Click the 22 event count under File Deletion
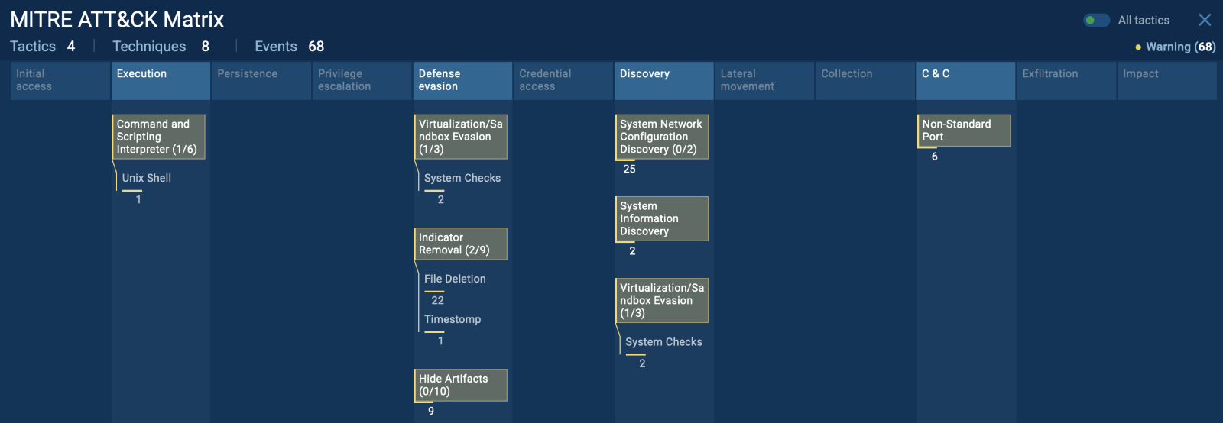 click(x=437, y=300)
